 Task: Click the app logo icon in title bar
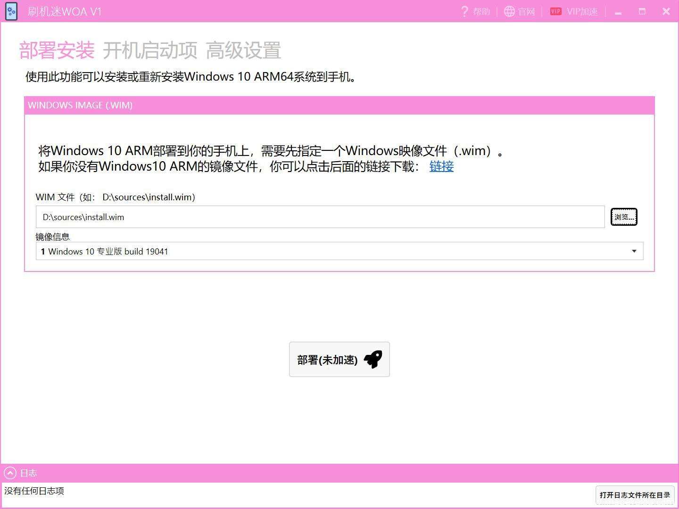coord(11,11)
